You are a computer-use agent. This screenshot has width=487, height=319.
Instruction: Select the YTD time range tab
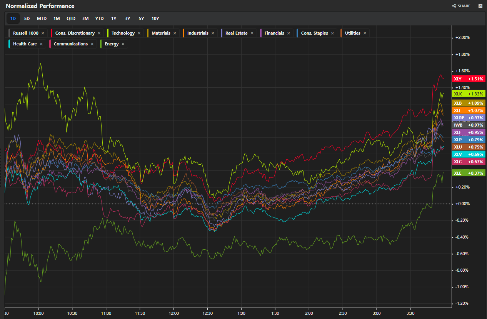(99, 18)
